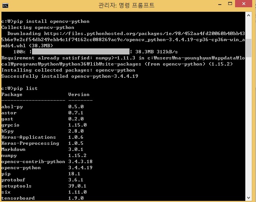The height and width of the screenshot is (202, 256).
Task: Click 'Successfully installed opencv-python-3.4.4.19' line
Action: click(70, 76)
